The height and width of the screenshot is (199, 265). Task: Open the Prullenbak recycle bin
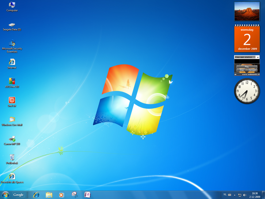tap(12, 159)
